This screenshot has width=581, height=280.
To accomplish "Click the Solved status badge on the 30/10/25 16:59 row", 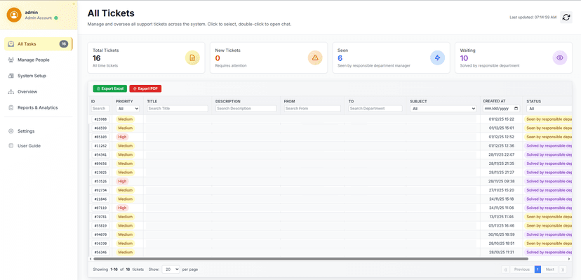I will click(x=548, y=234).
